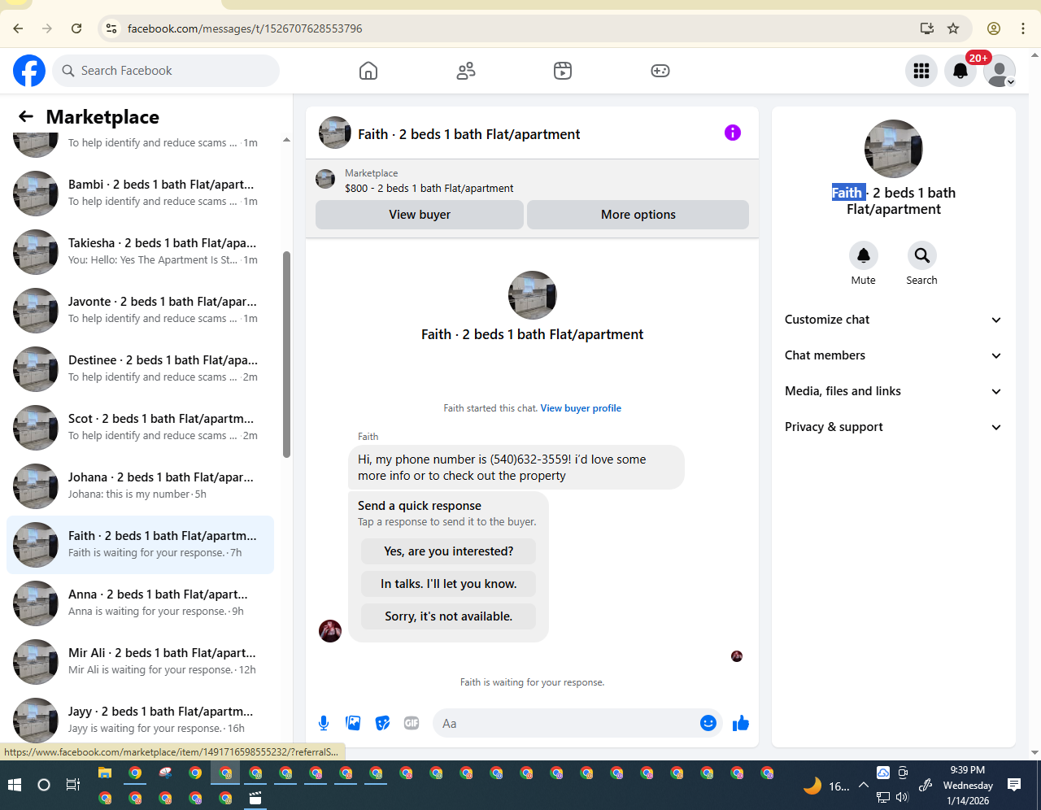Open the Facebook menu grid icon
1041x810 pixels.
click(921, 71)
